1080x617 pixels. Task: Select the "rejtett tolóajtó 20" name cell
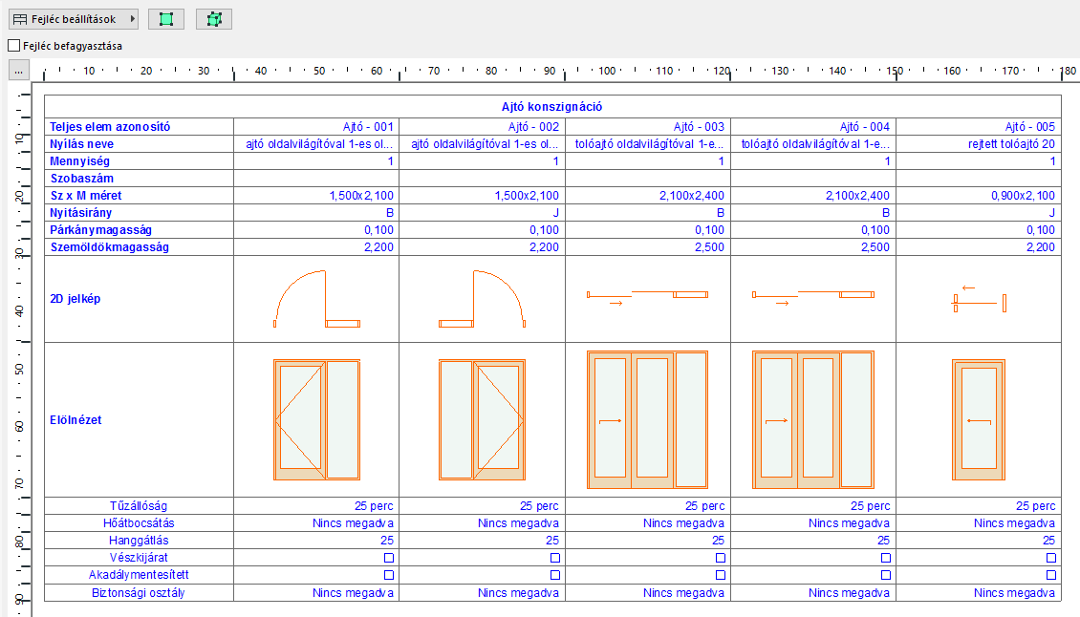click(979, 142)
